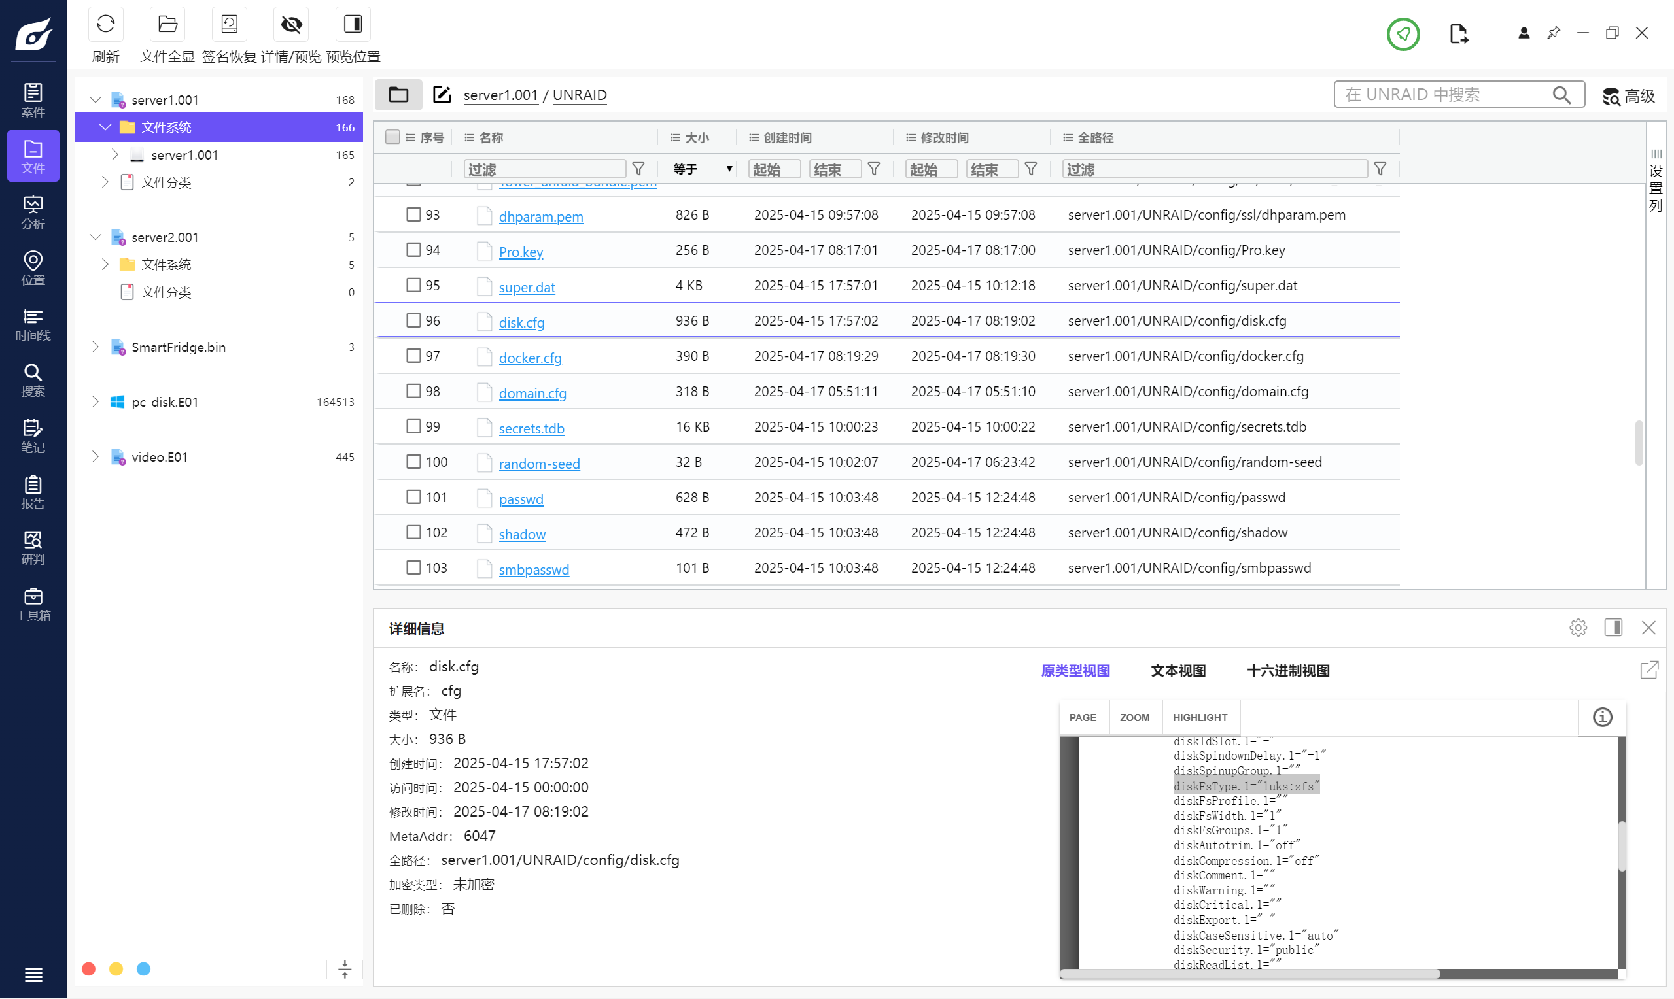Screen dimensions: 1674x999
Task: Click the document info icon in preview toolbar
Action: tap(1602, 717)
